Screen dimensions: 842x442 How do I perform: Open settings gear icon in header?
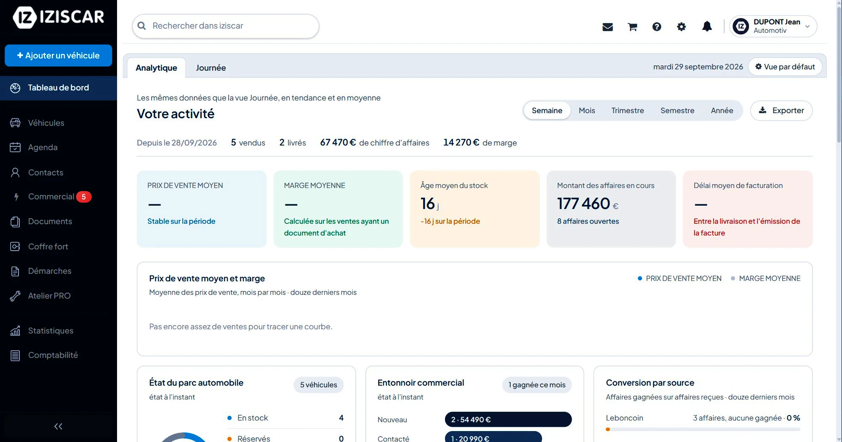tap(681, 27)
